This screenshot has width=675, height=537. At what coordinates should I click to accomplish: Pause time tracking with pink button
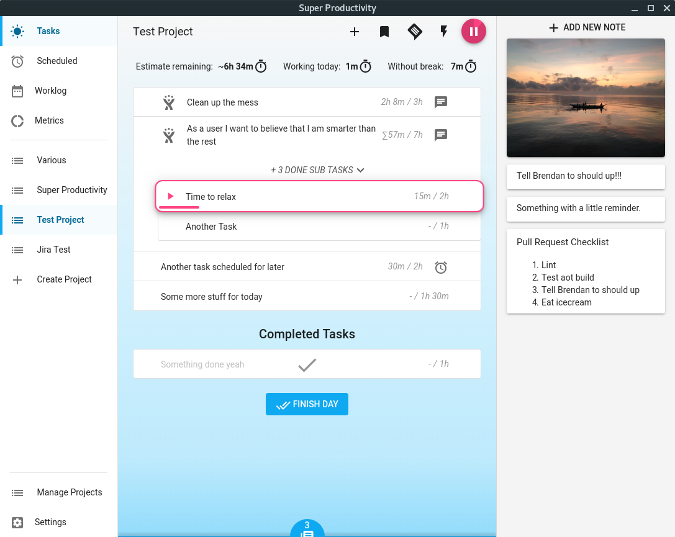click(474, 31)
